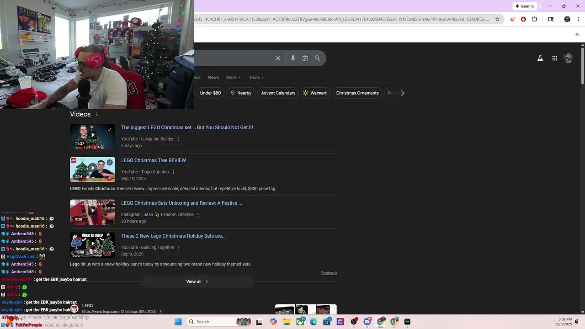Open options for the Fandom Lifestyle result
Viewport: 585px width, 329px height.
pyautogui.click(x=198, y=214)
